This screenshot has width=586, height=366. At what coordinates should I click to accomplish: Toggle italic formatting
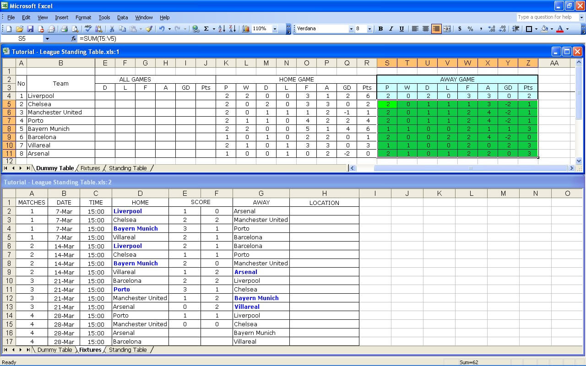point(391,29)
